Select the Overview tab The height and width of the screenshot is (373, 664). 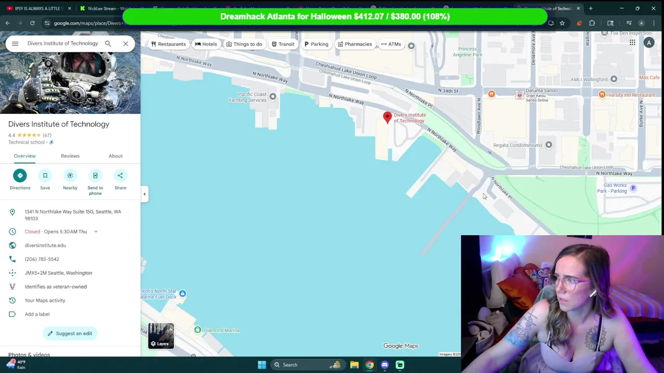coord(25,156)
